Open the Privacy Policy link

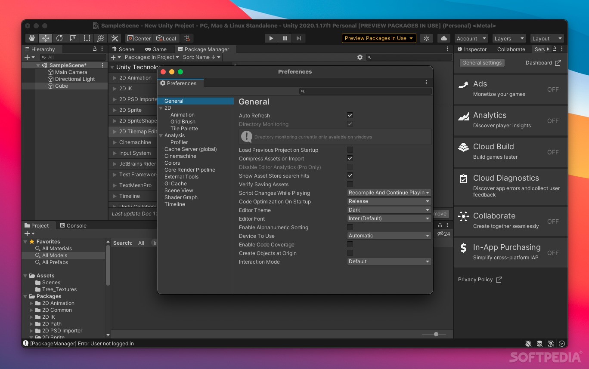pos(475,279)
